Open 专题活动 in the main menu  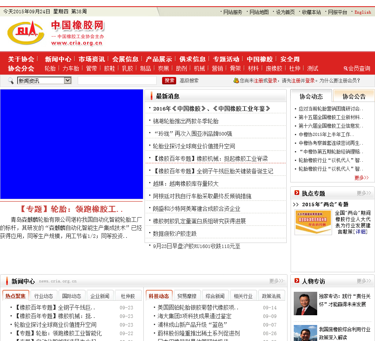(x=226, y=59)
